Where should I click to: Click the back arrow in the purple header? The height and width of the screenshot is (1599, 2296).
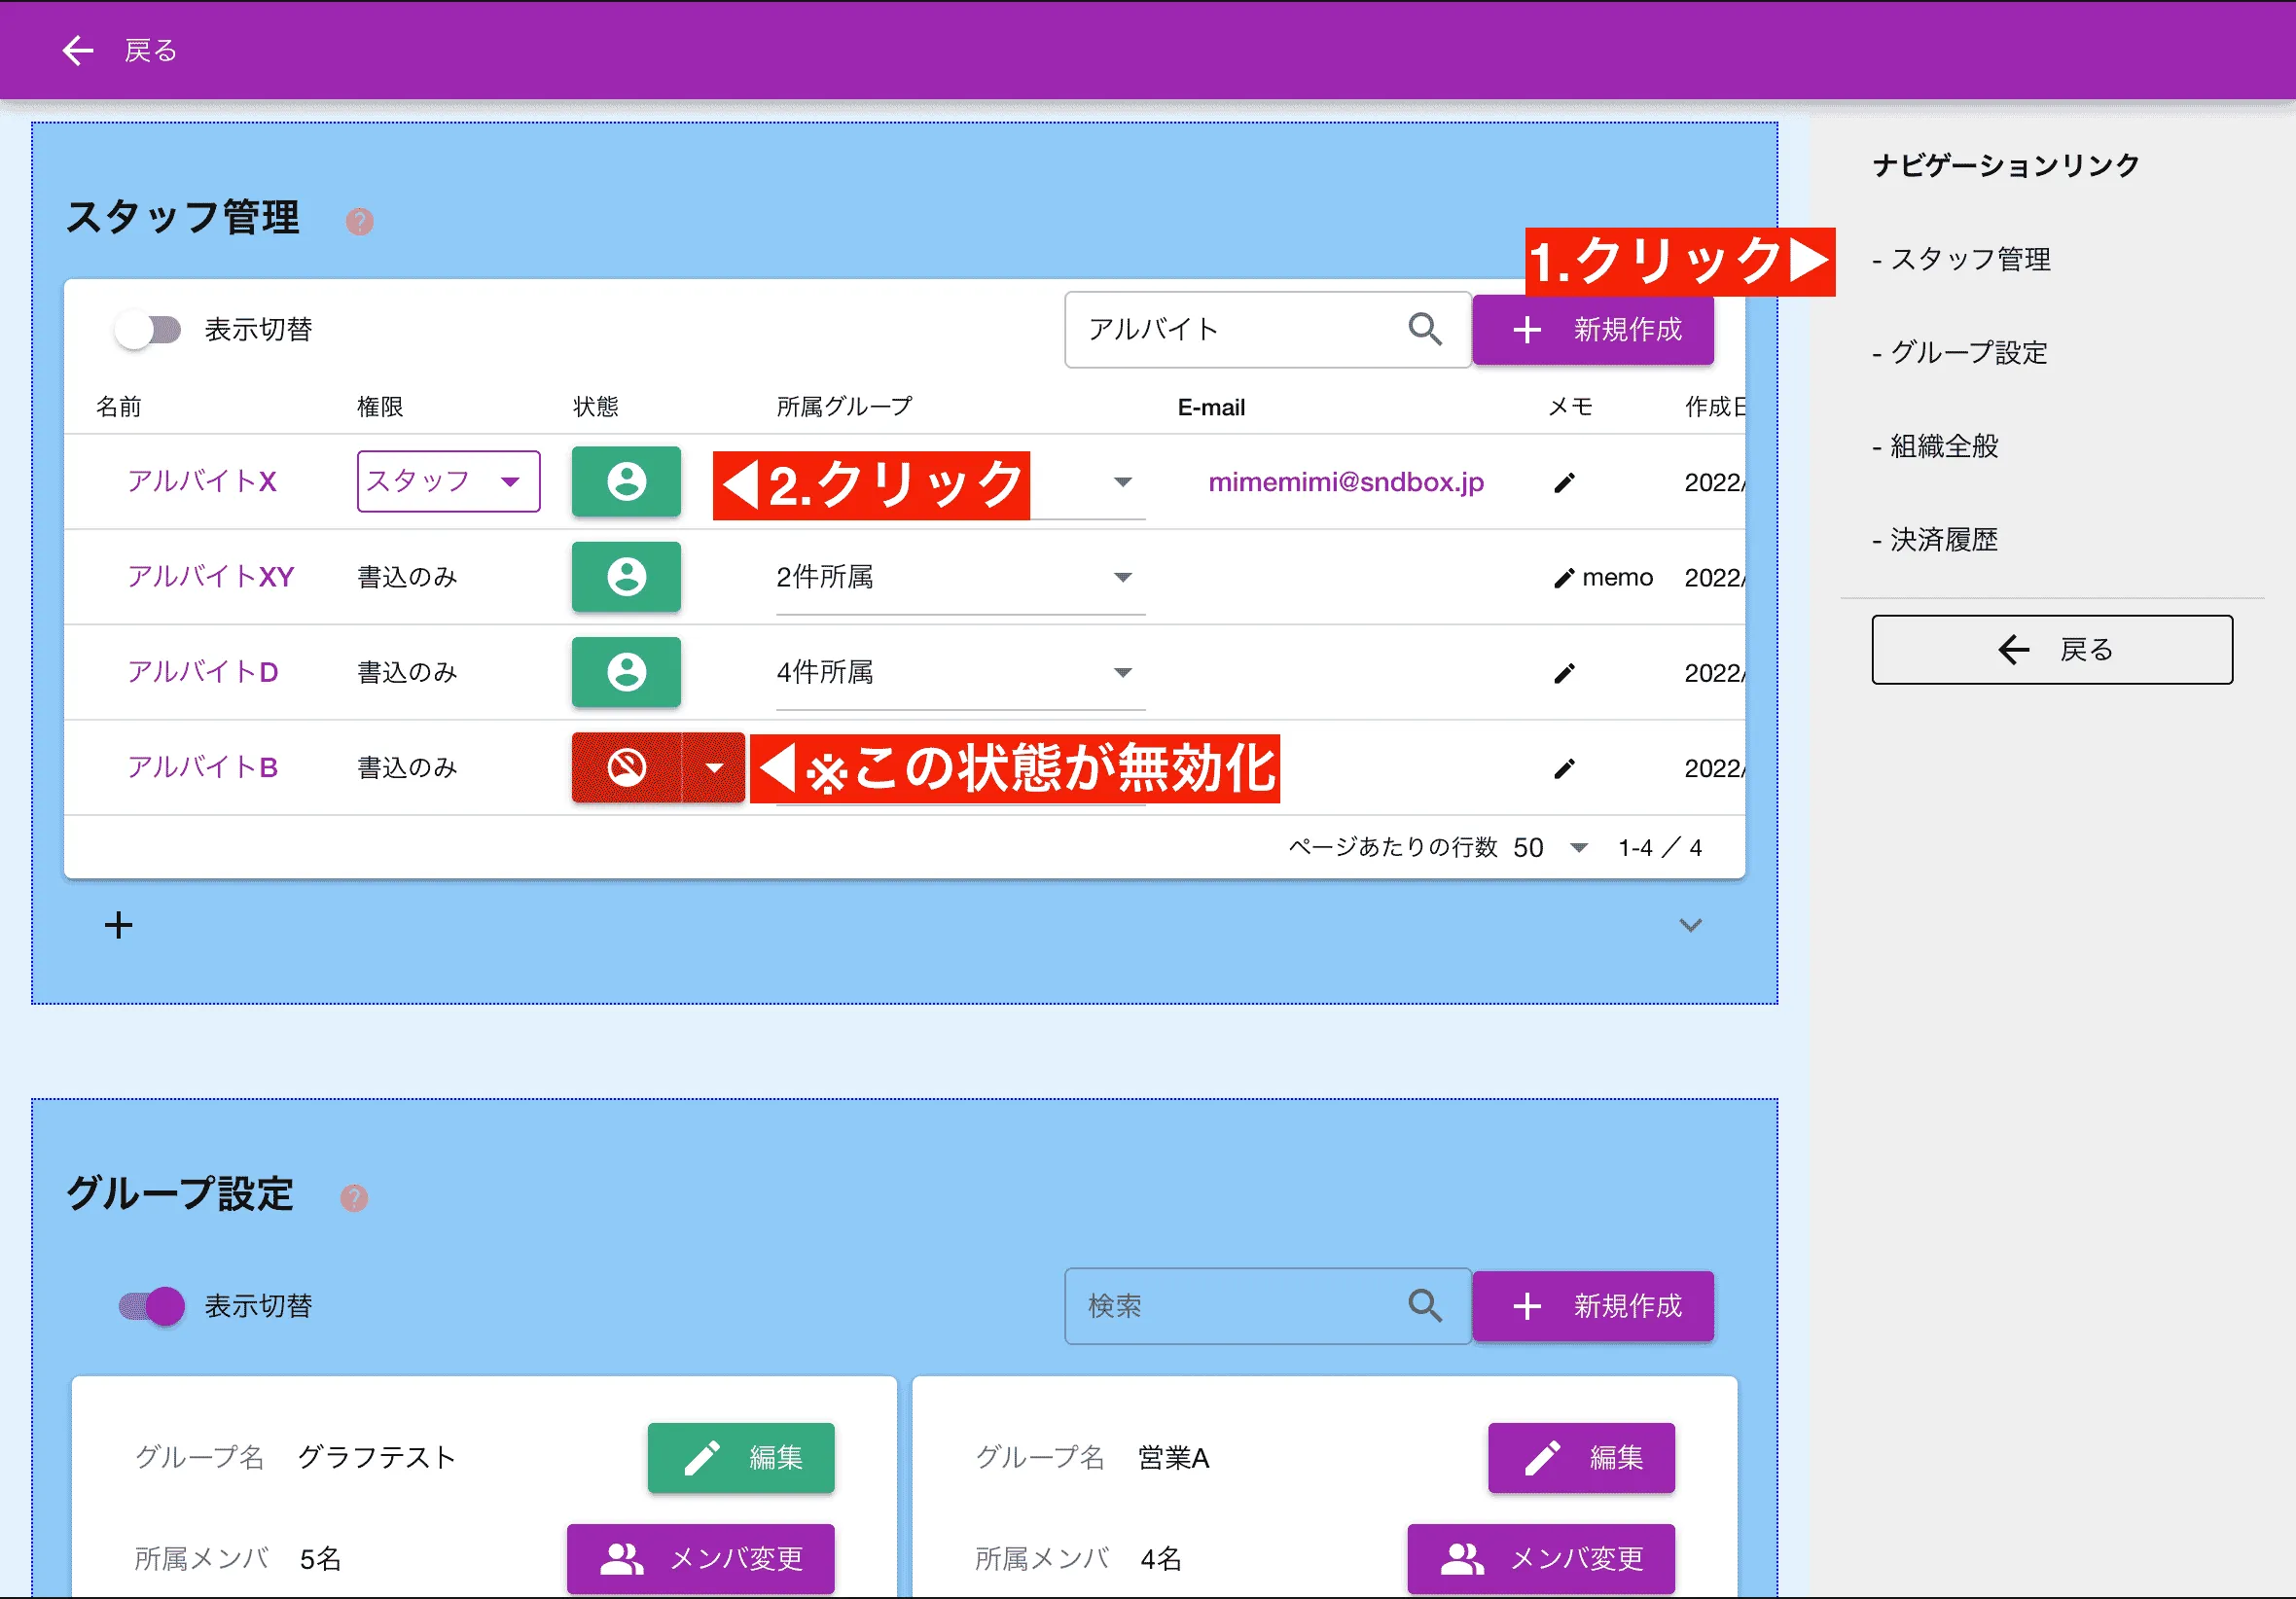click(78, 50)
